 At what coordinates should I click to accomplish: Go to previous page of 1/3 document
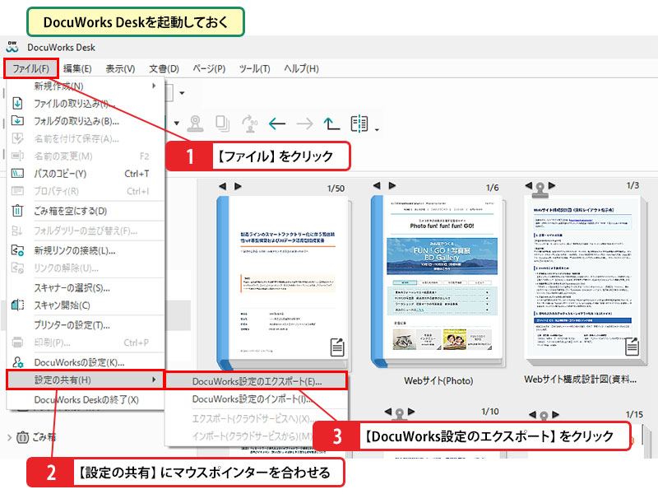pyautogui.click(x=529, y=185)
